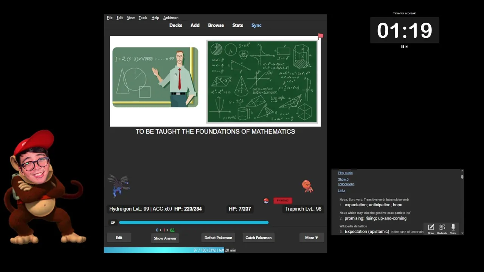Click the Play audio link

click(345, 173)
